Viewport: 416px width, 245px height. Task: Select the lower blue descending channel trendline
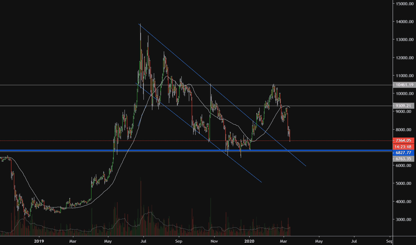click(x=199, y=133)
